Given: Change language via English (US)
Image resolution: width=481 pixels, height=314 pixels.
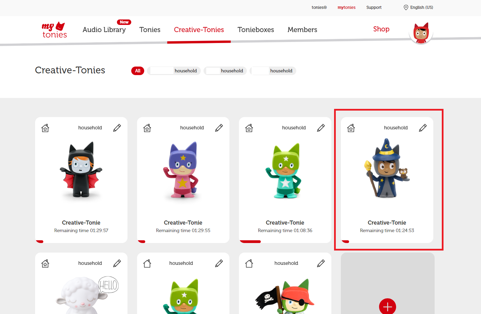Looking at the screenshot, I should pos(422,8).
